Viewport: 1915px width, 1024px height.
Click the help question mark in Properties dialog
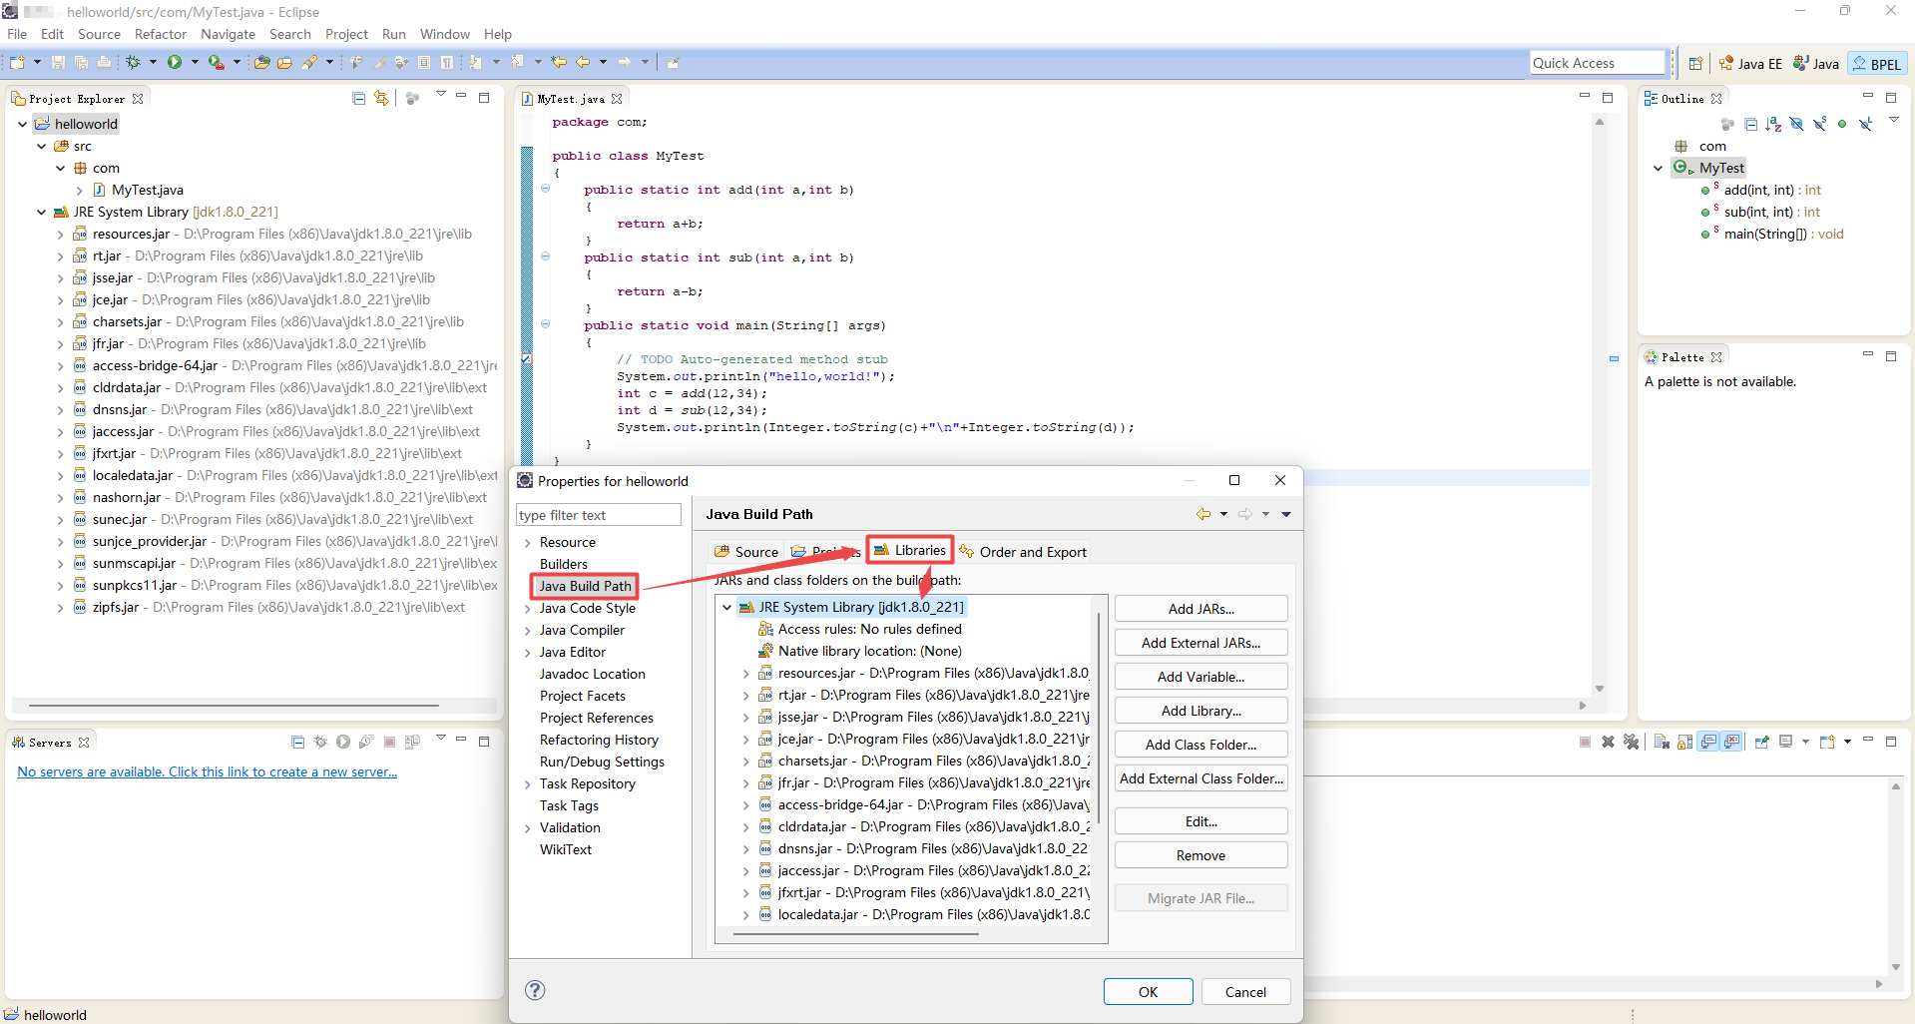535,990
